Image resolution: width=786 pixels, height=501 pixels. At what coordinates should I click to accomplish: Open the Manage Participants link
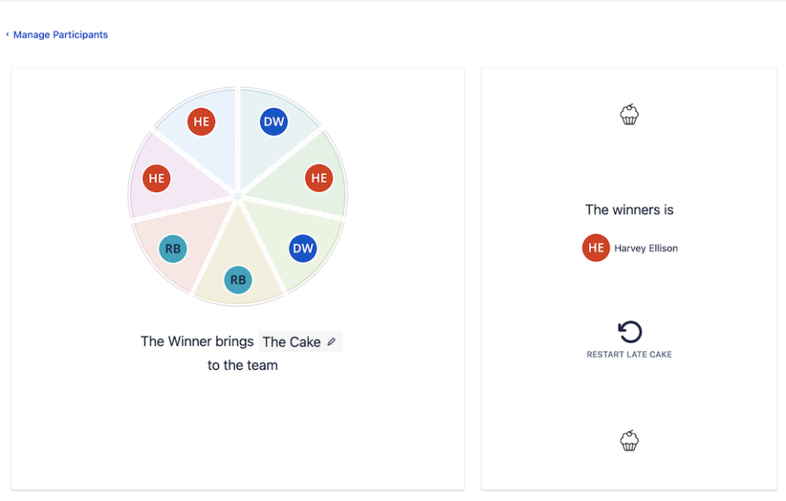(x=61, y=35)
